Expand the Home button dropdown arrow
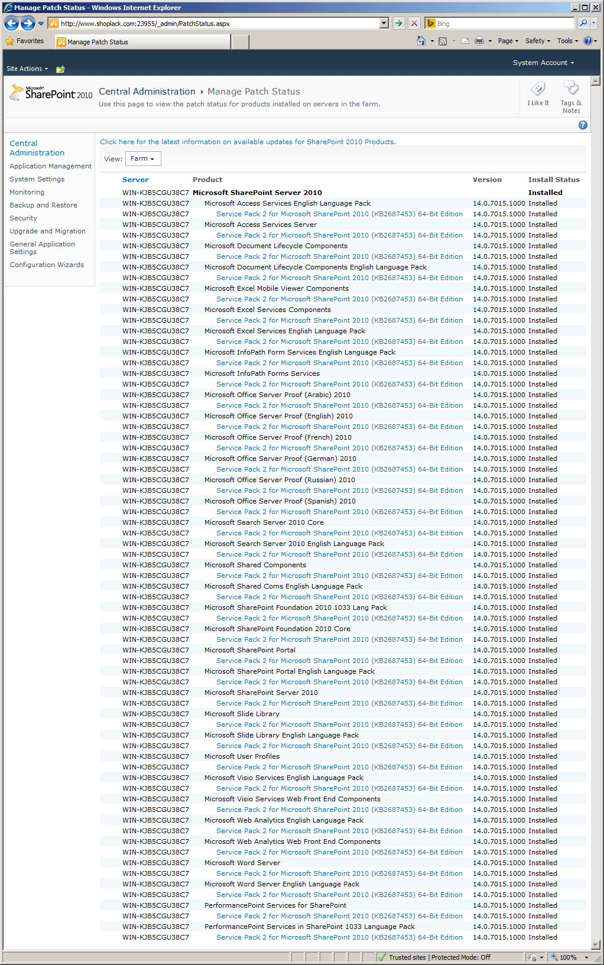 [x=432, y=41]
